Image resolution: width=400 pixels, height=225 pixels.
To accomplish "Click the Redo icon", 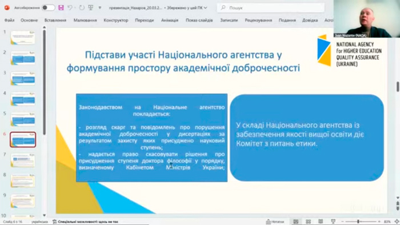I will click(x=82, y=7).
